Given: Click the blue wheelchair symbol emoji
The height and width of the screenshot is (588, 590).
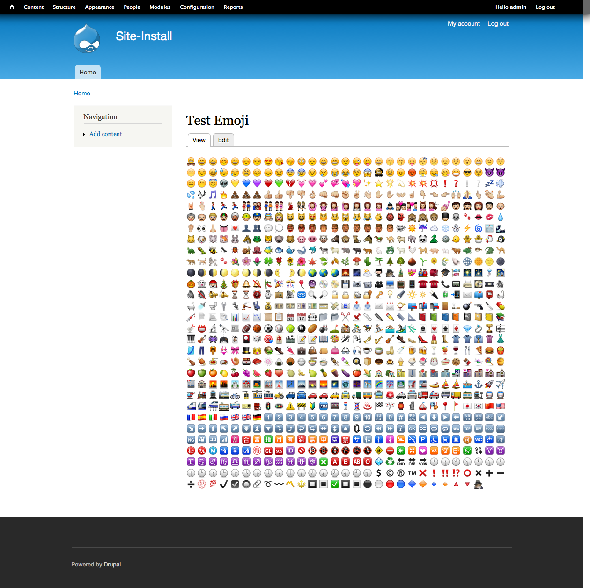Looking at the screenshot, I should pyautogui.click(x=434, y=439).
